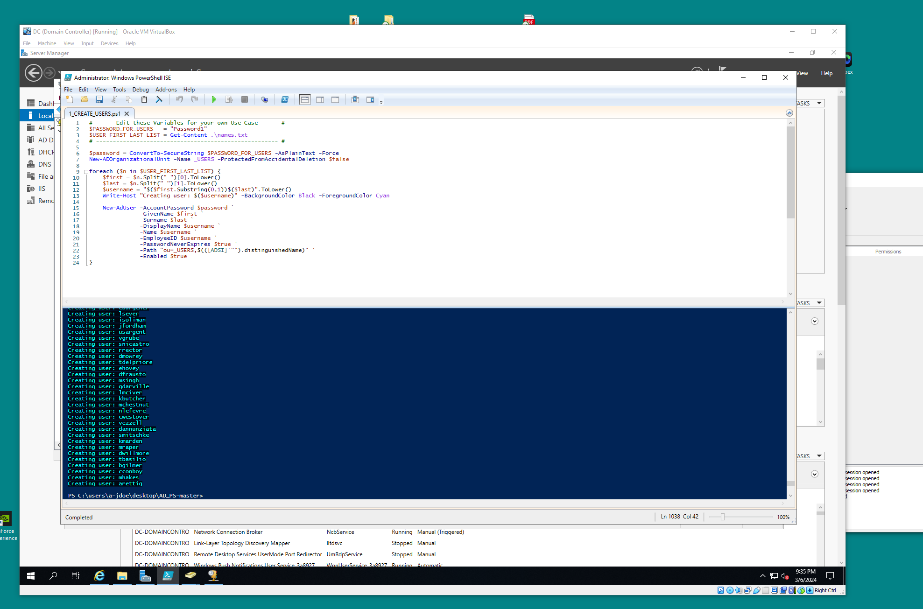This screenshot has width=923, height=609.
Task: Show hidden tray icons with the up chevron
Action: 763,576
